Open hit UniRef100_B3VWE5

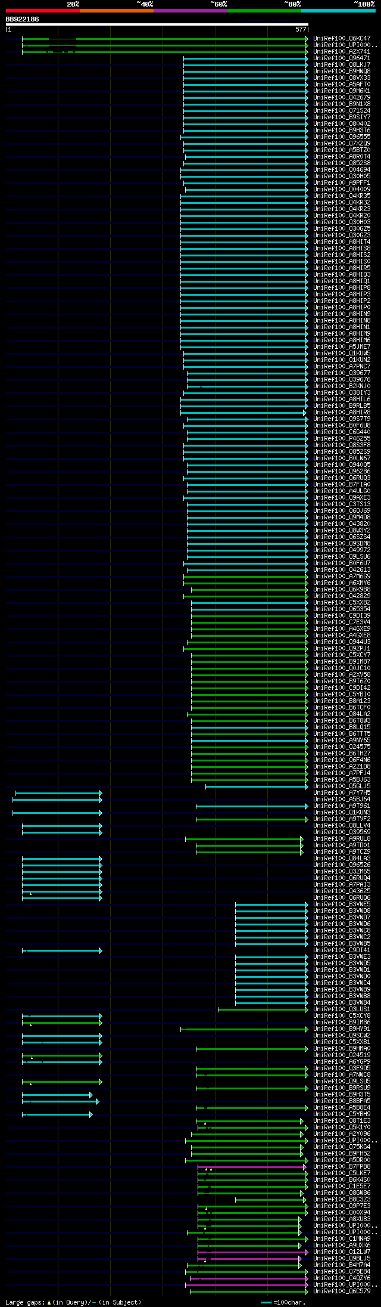[342, 905]
